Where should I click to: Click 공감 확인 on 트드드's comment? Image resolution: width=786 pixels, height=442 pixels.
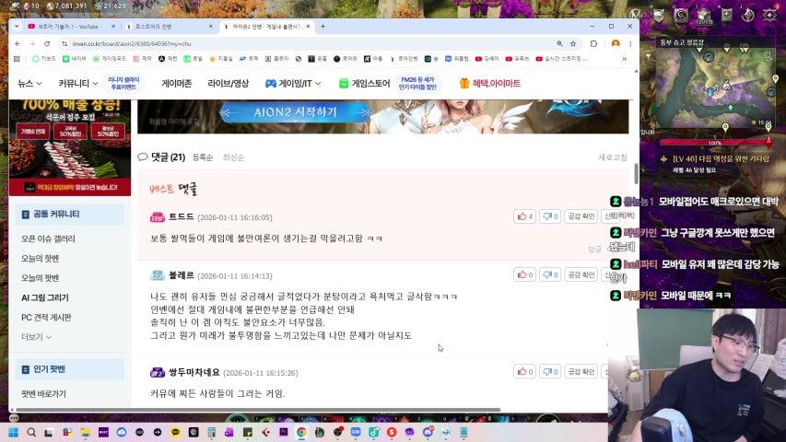(581, 216)
